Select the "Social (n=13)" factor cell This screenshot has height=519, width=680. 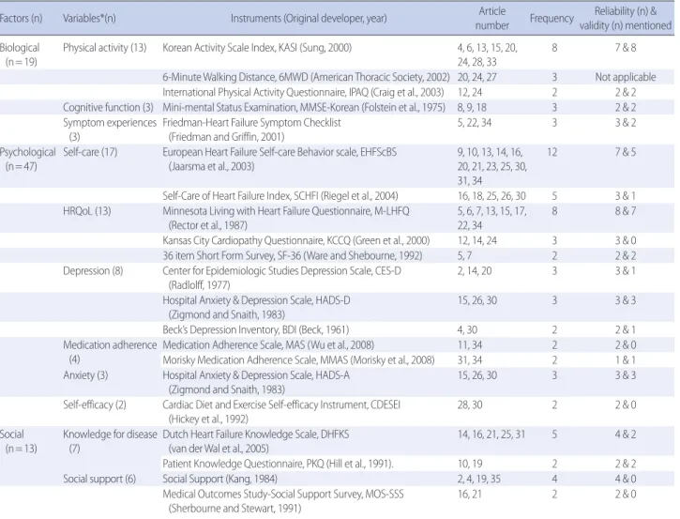pyautogui.click(x=19, y=441)
